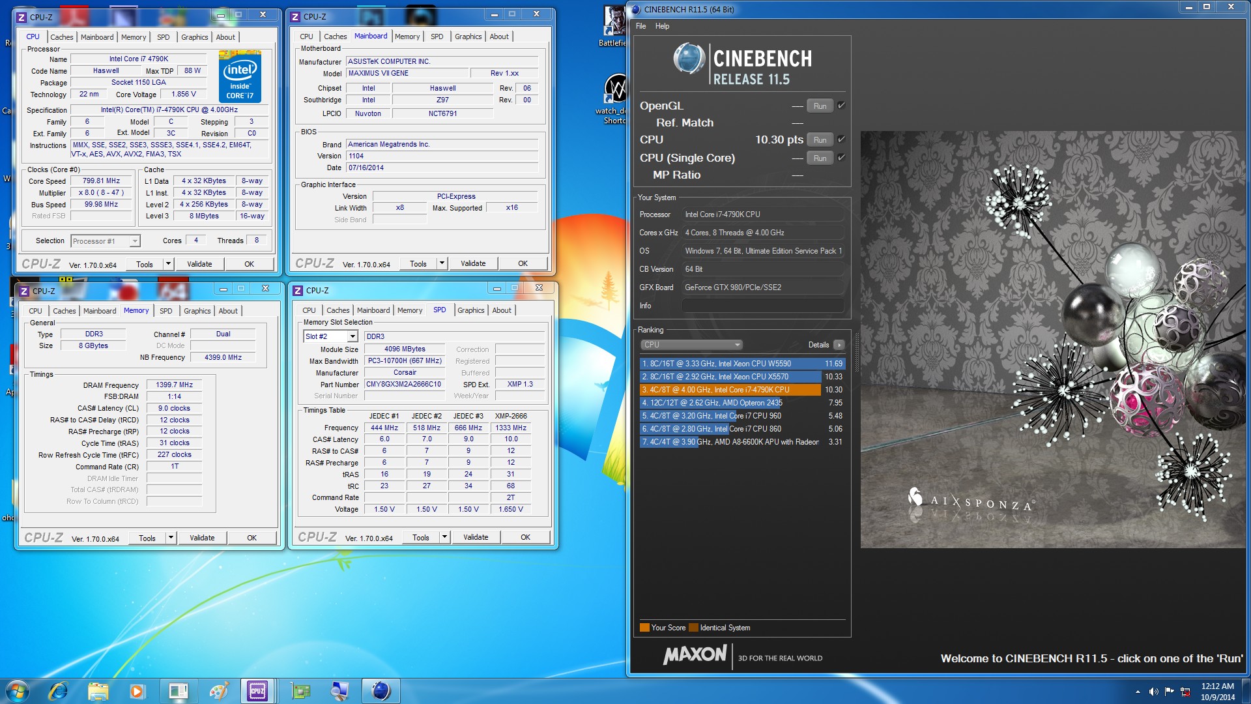Open the Battlefield desktop shortcut
Viewport: 1251px width, 704px height.
pyautogui.click(x=614, y=26)
